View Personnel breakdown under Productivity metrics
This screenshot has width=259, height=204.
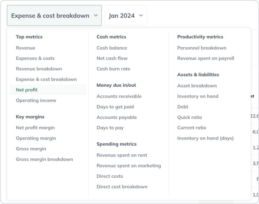click(201, 48)
